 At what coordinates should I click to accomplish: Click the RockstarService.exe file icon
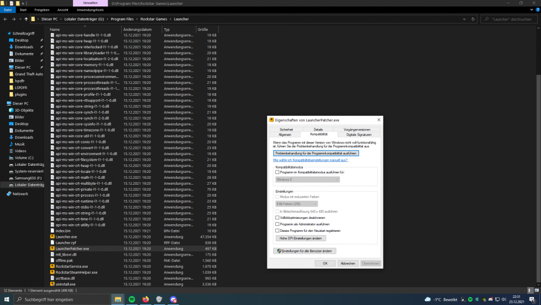[52, 267]
